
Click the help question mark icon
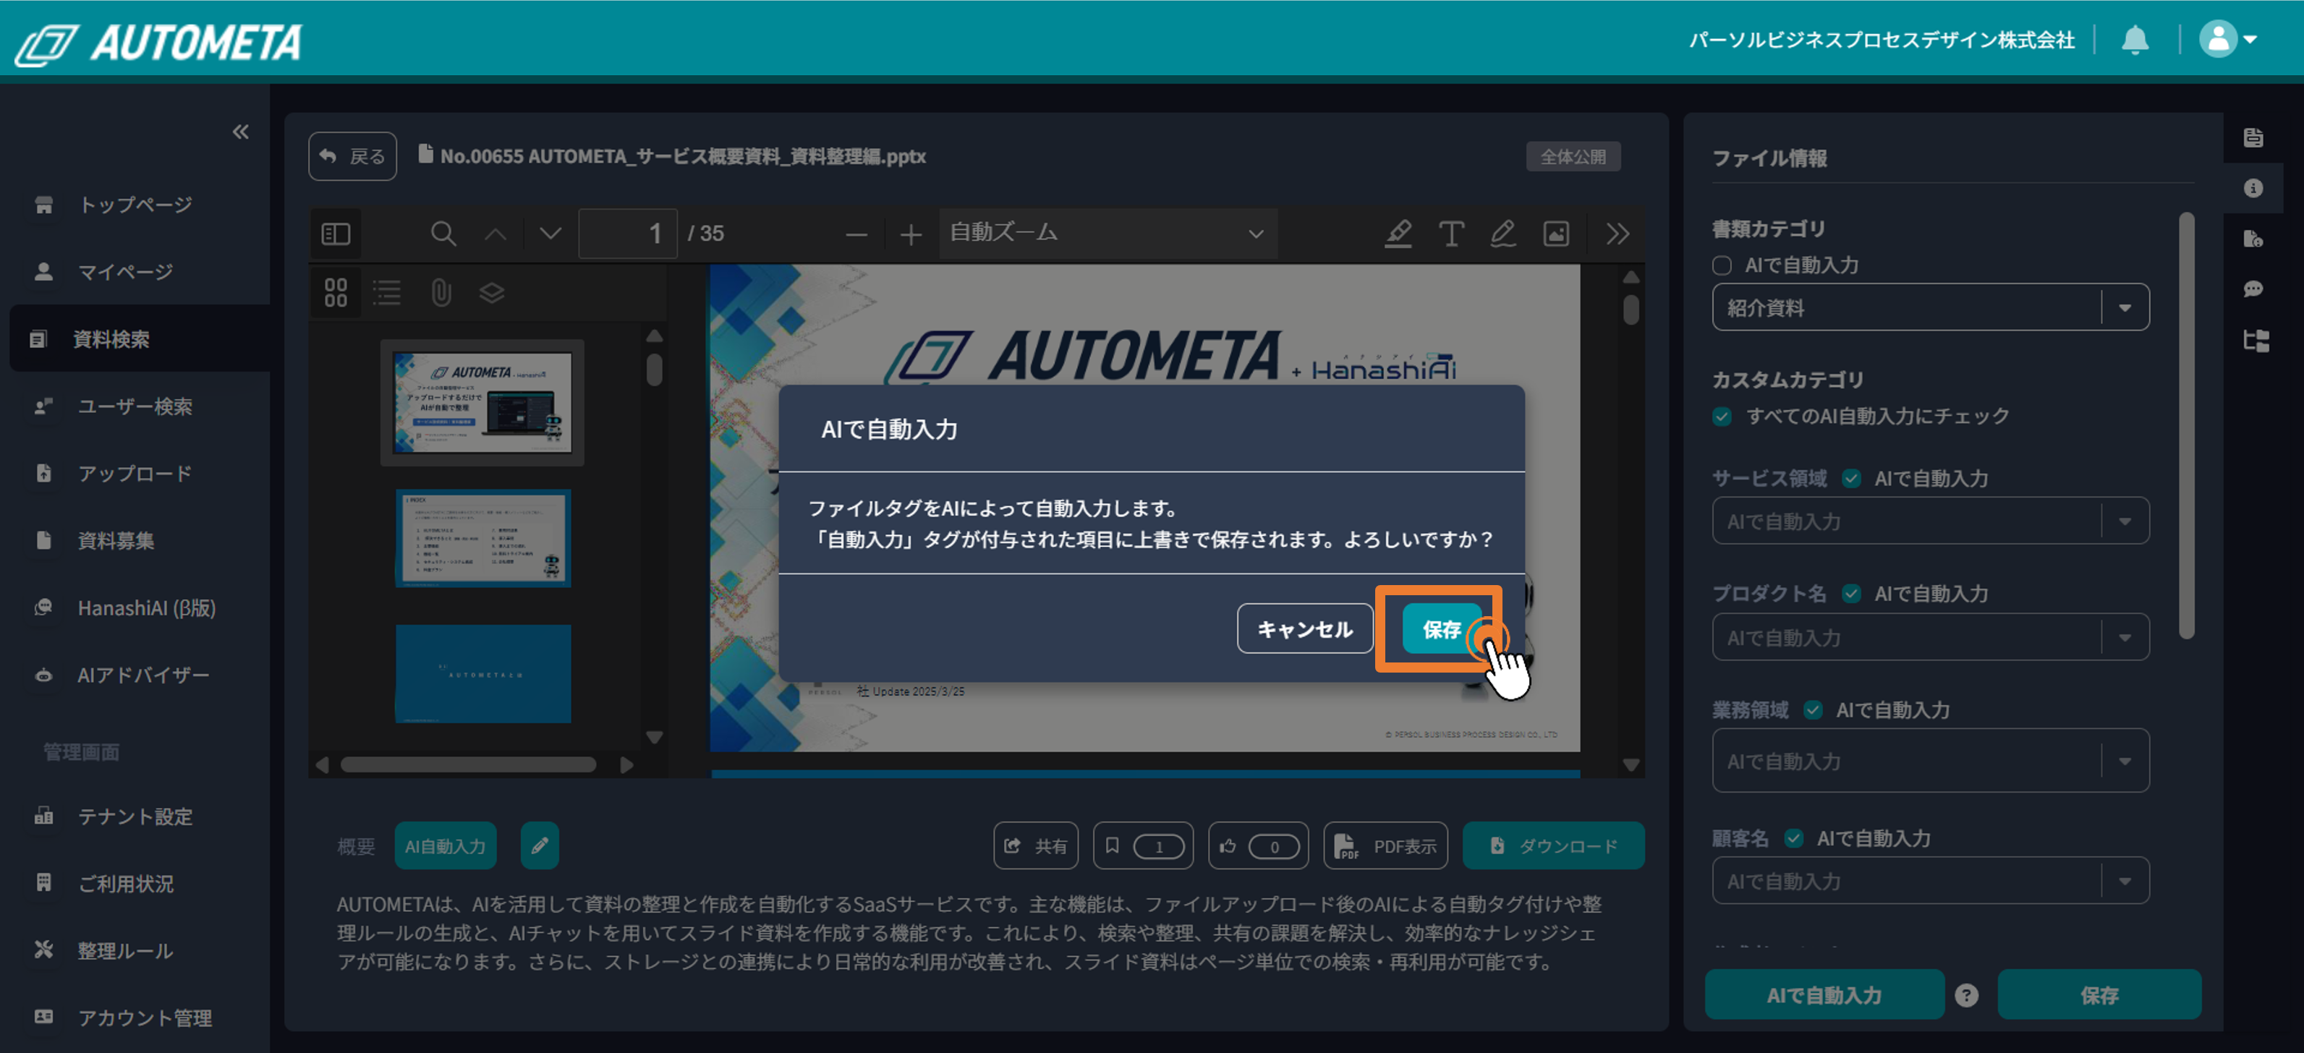[1966, 995]
